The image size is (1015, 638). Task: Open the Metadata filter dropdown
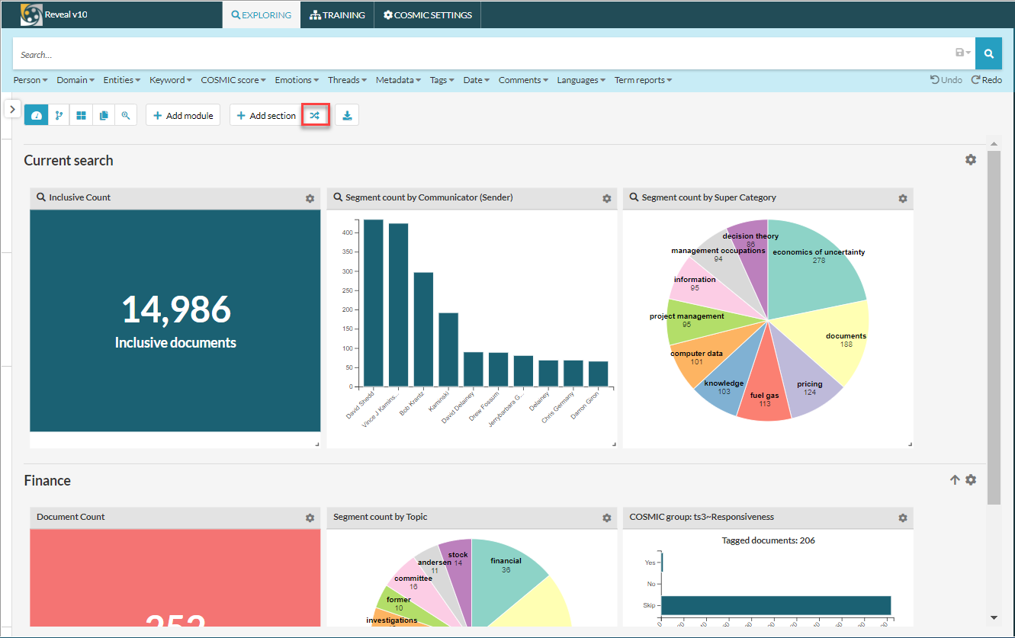(x=399, y=80)
